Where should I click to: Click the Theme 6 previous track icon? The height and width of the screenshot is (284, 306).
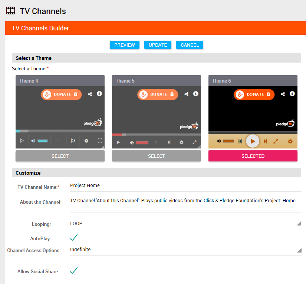pos(240,141)
